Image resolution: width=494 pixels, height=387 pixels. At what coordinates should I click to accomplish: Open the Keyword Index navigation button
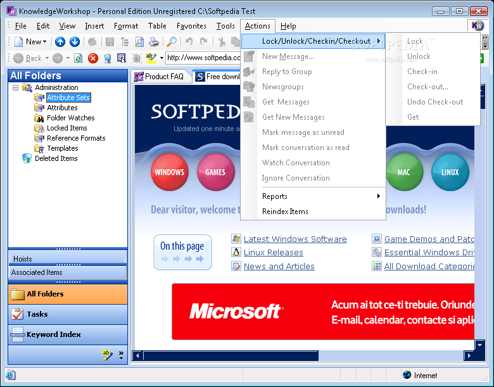(68, 334)
